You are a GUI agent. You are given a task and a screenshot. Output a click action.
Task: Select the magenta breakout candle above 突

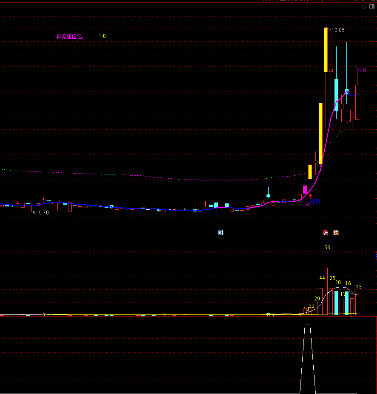coord(305,189)
